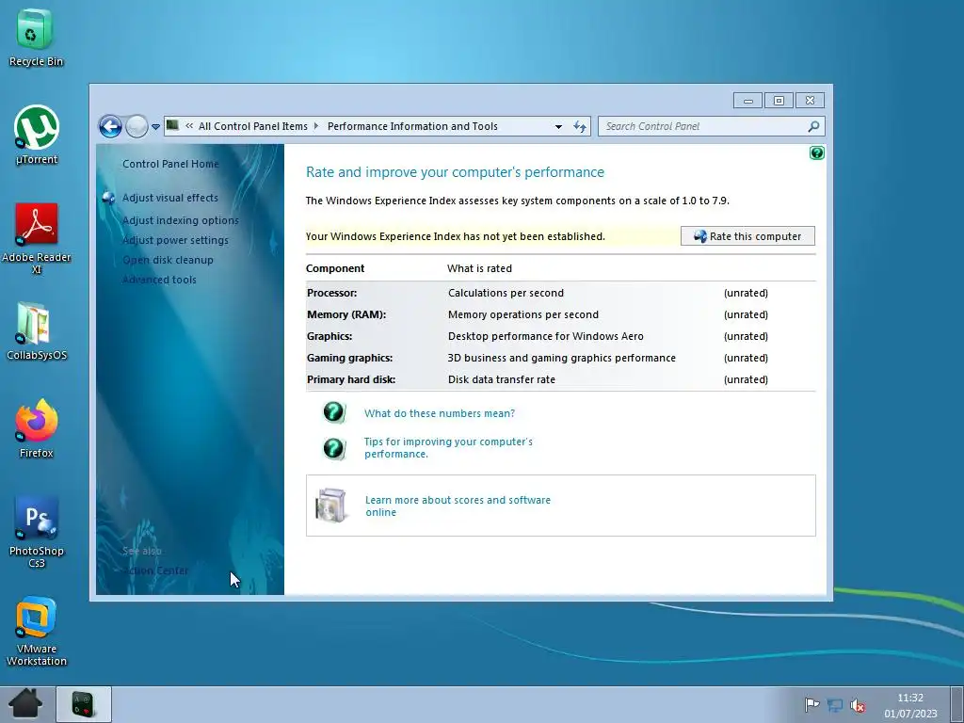The width and height of the screenshot is (964, 723).
Task: Click the Forward navigation arrow
Action: [137, 127]
